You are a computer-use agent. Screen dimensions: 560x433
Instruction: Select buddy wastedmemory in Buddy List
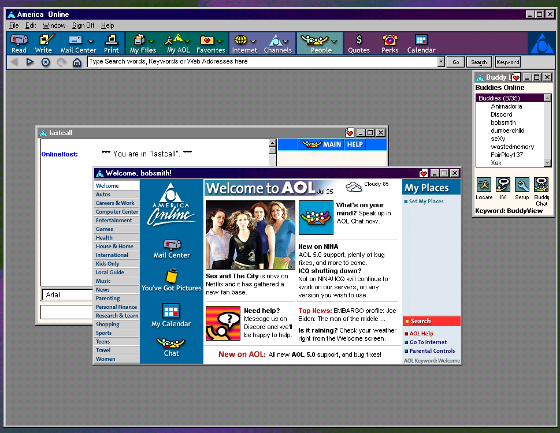[512, 147]
